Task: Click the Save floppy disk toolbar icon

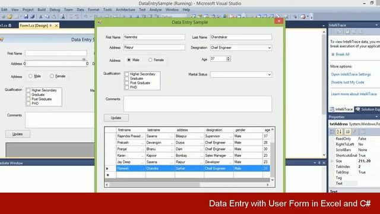Action: [x=26, y=17]
